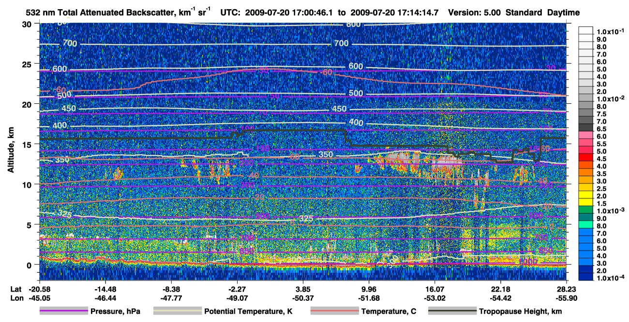Click latitude value 16.07
The width and height of the screenshot is (629, 322).
(434, 289)
